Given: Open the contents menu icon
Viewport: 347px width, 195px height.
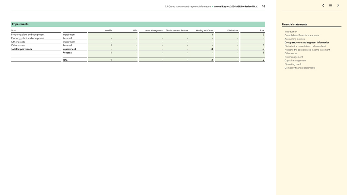Looking at the screenshot, I should point(331,5).
